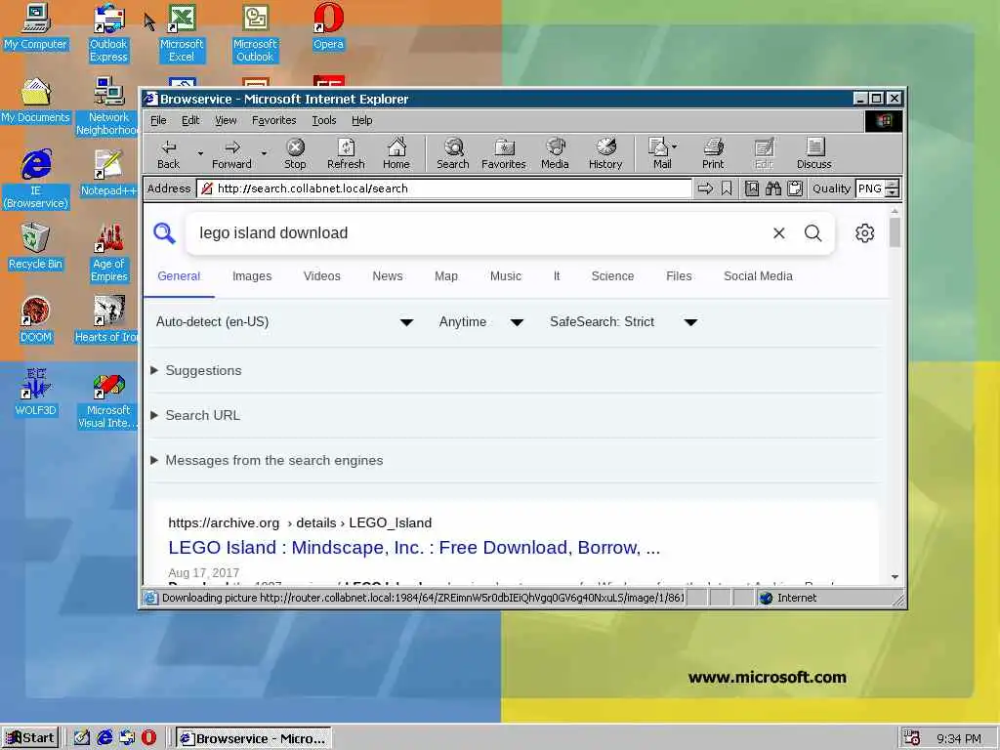
Task: Launch Opera from quick launch bar
Action: click(148, 738)
